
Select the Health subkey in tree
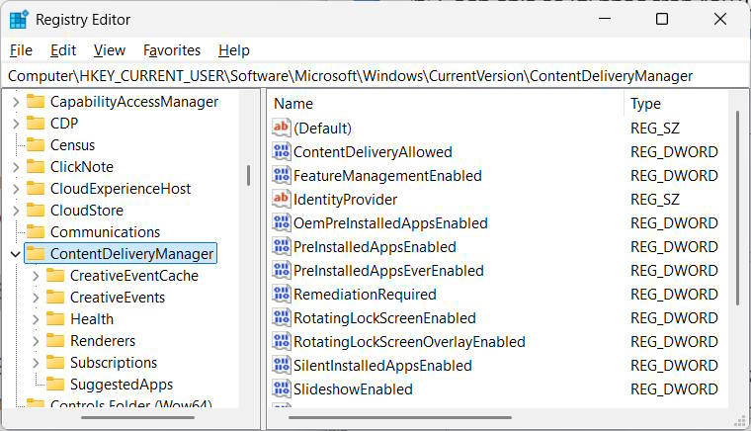click(x=92, y=319)
